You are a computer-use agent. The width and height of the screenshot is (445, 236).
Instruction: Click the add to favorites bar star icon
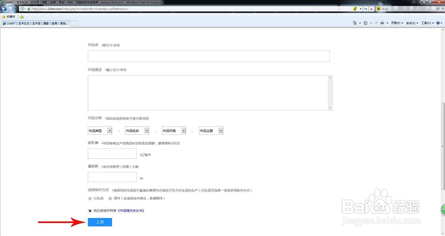click(x=22, y=17)
